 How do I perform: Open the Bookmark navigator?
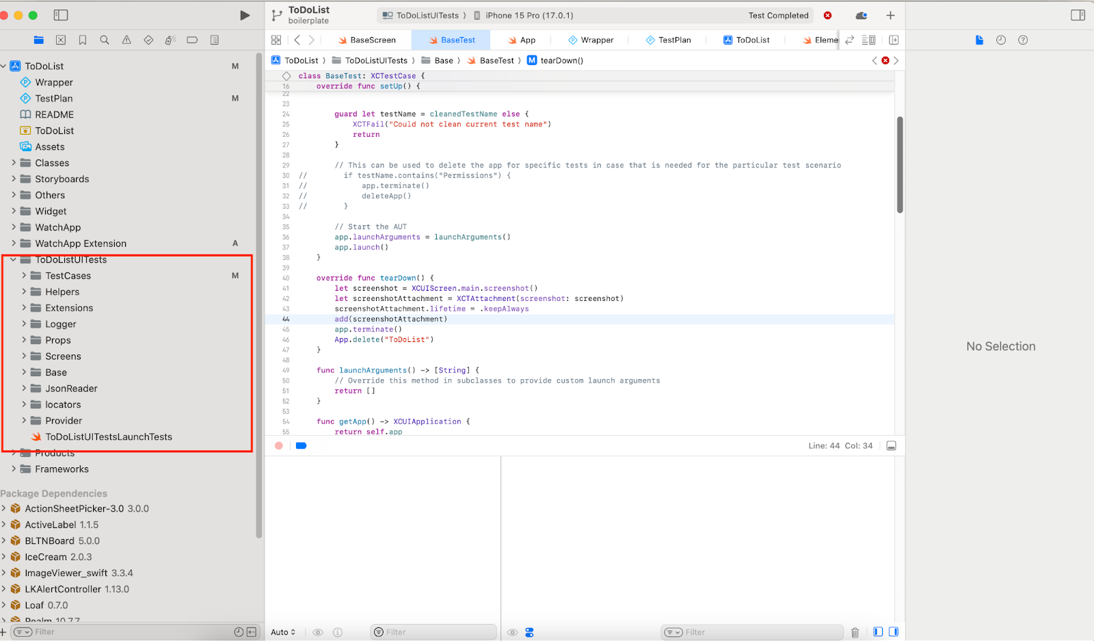tap(83, 40)
